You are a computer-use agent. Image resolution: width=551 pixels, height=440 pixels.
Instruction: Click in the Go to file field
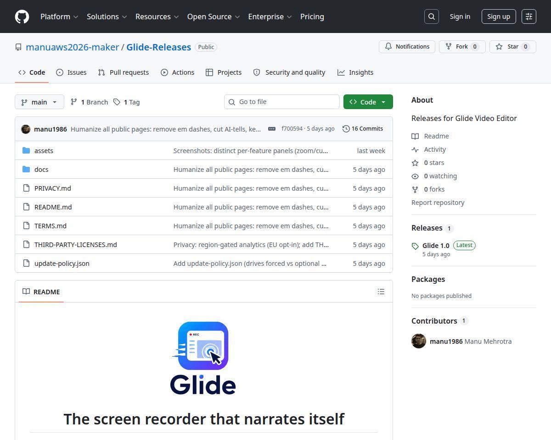pyautogui.click(x=282, y=102)
